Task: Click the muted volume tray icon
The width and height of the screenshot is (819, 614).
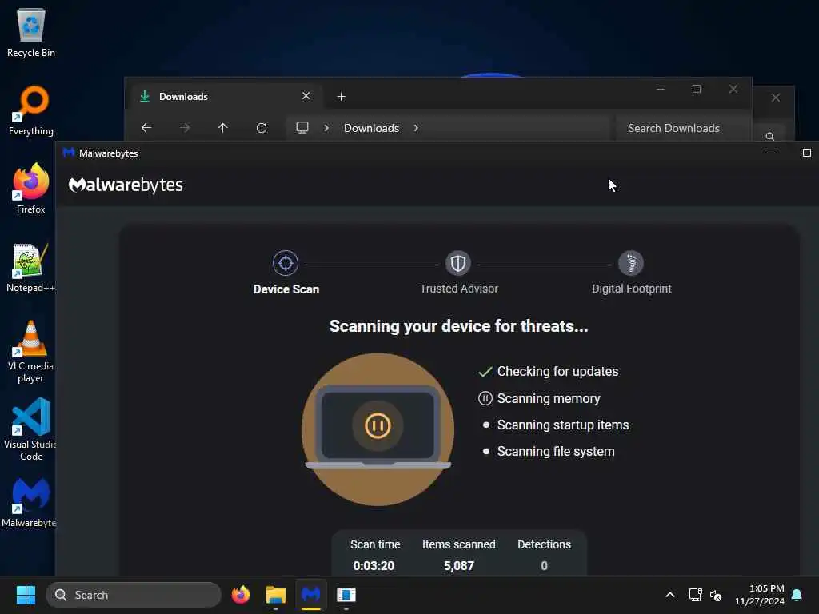Action: [x=716, y=595]
